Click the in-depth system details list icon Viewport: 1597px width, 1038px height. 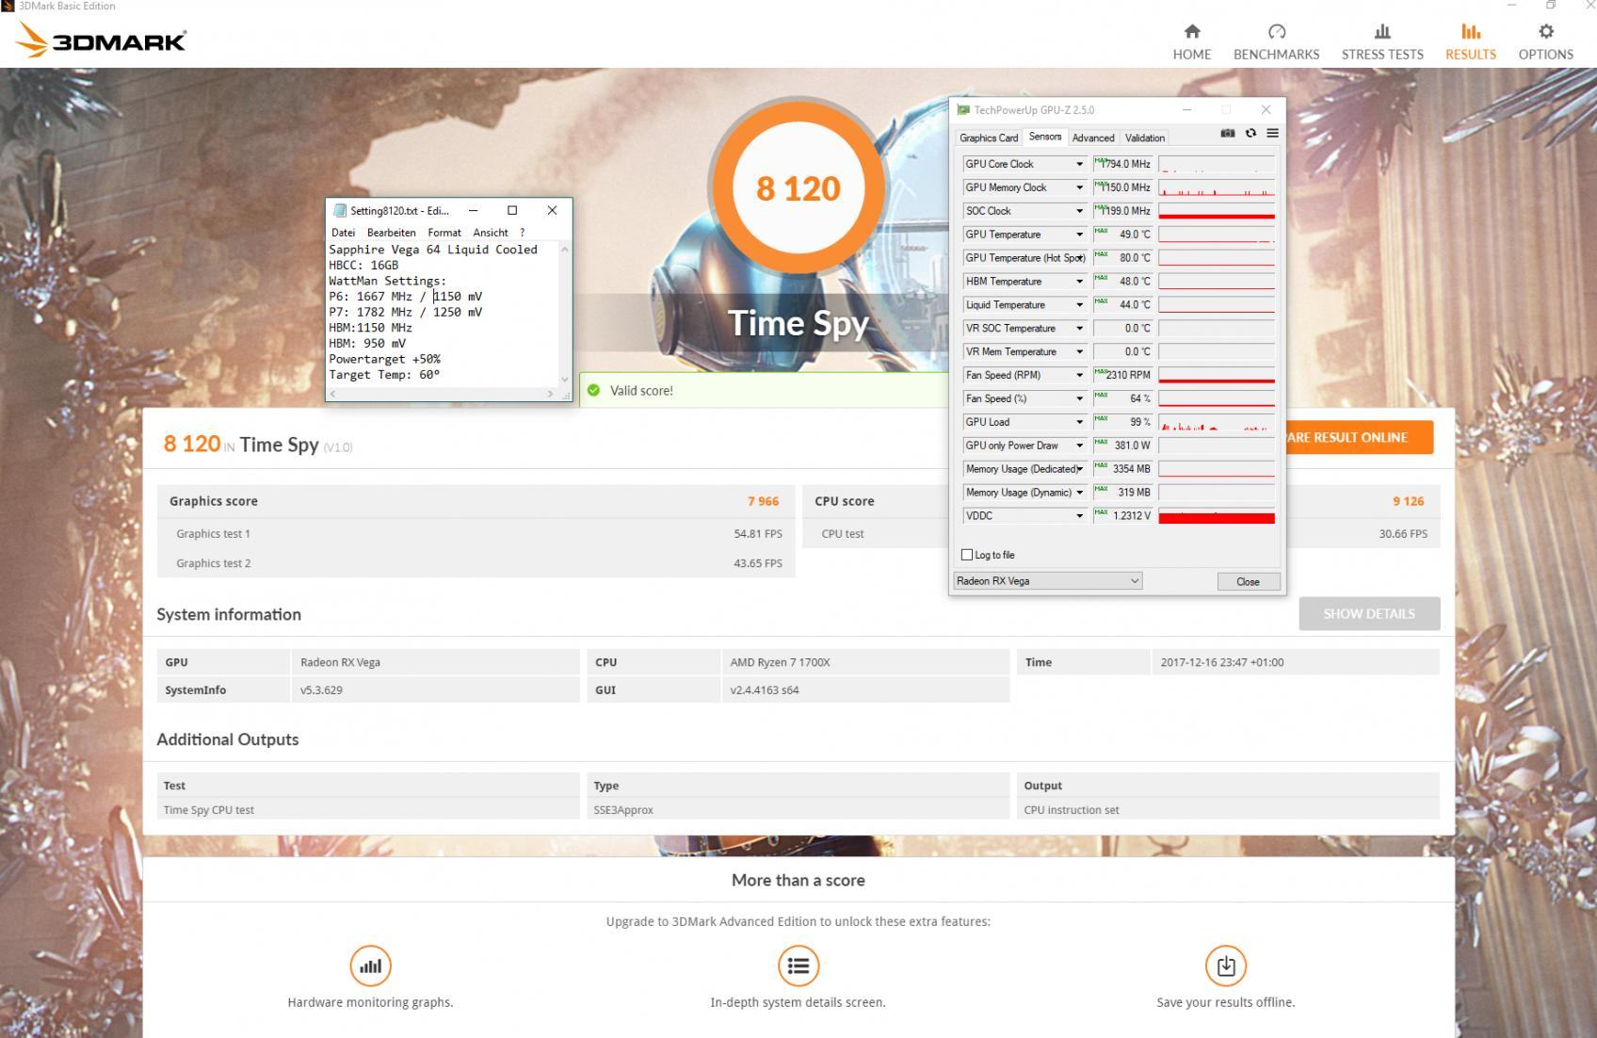(798, 965)
